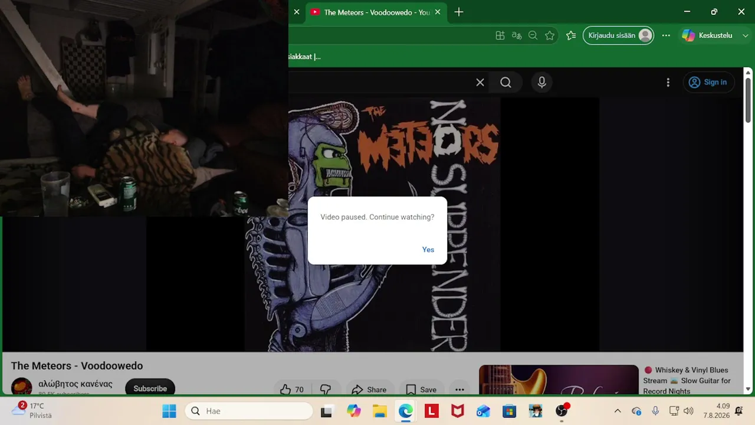Open the notification center bell icon
The image size is (755, 425).
(x=739, y=411)
